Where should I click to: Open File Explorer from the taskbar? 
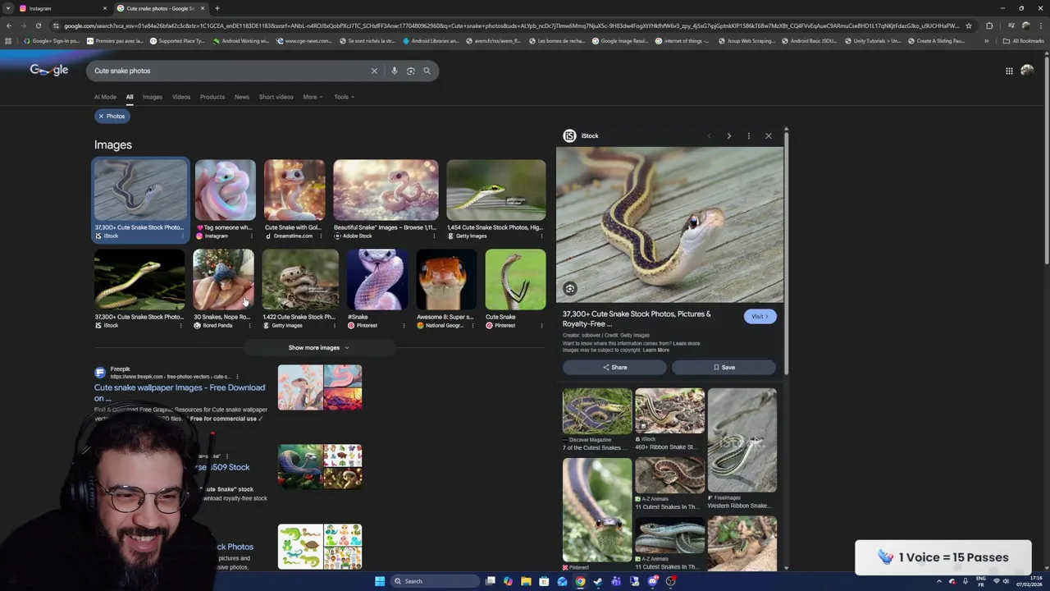pyautogui.click(x=526, y=581)
